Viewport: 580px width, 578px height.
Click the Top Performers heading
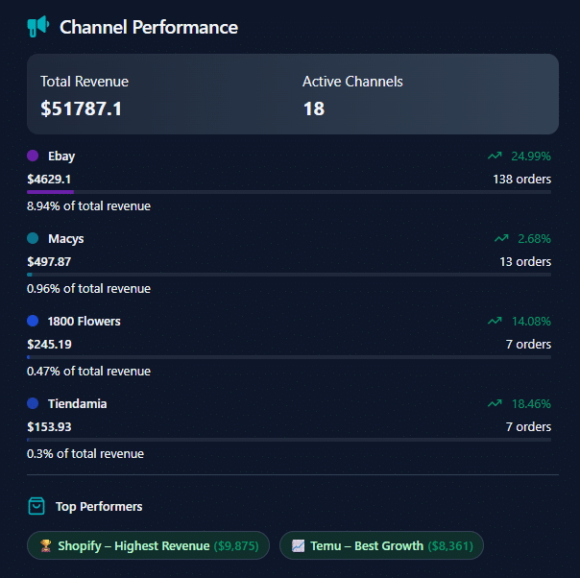(x=99, y=506)
